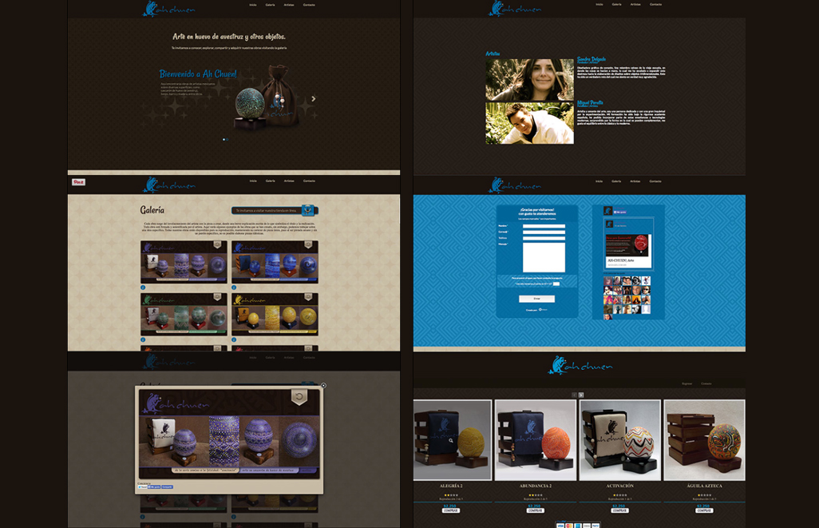Click Comprar under Activación
The height and width of the screenshot is (528, 819).
click(619, 510)
